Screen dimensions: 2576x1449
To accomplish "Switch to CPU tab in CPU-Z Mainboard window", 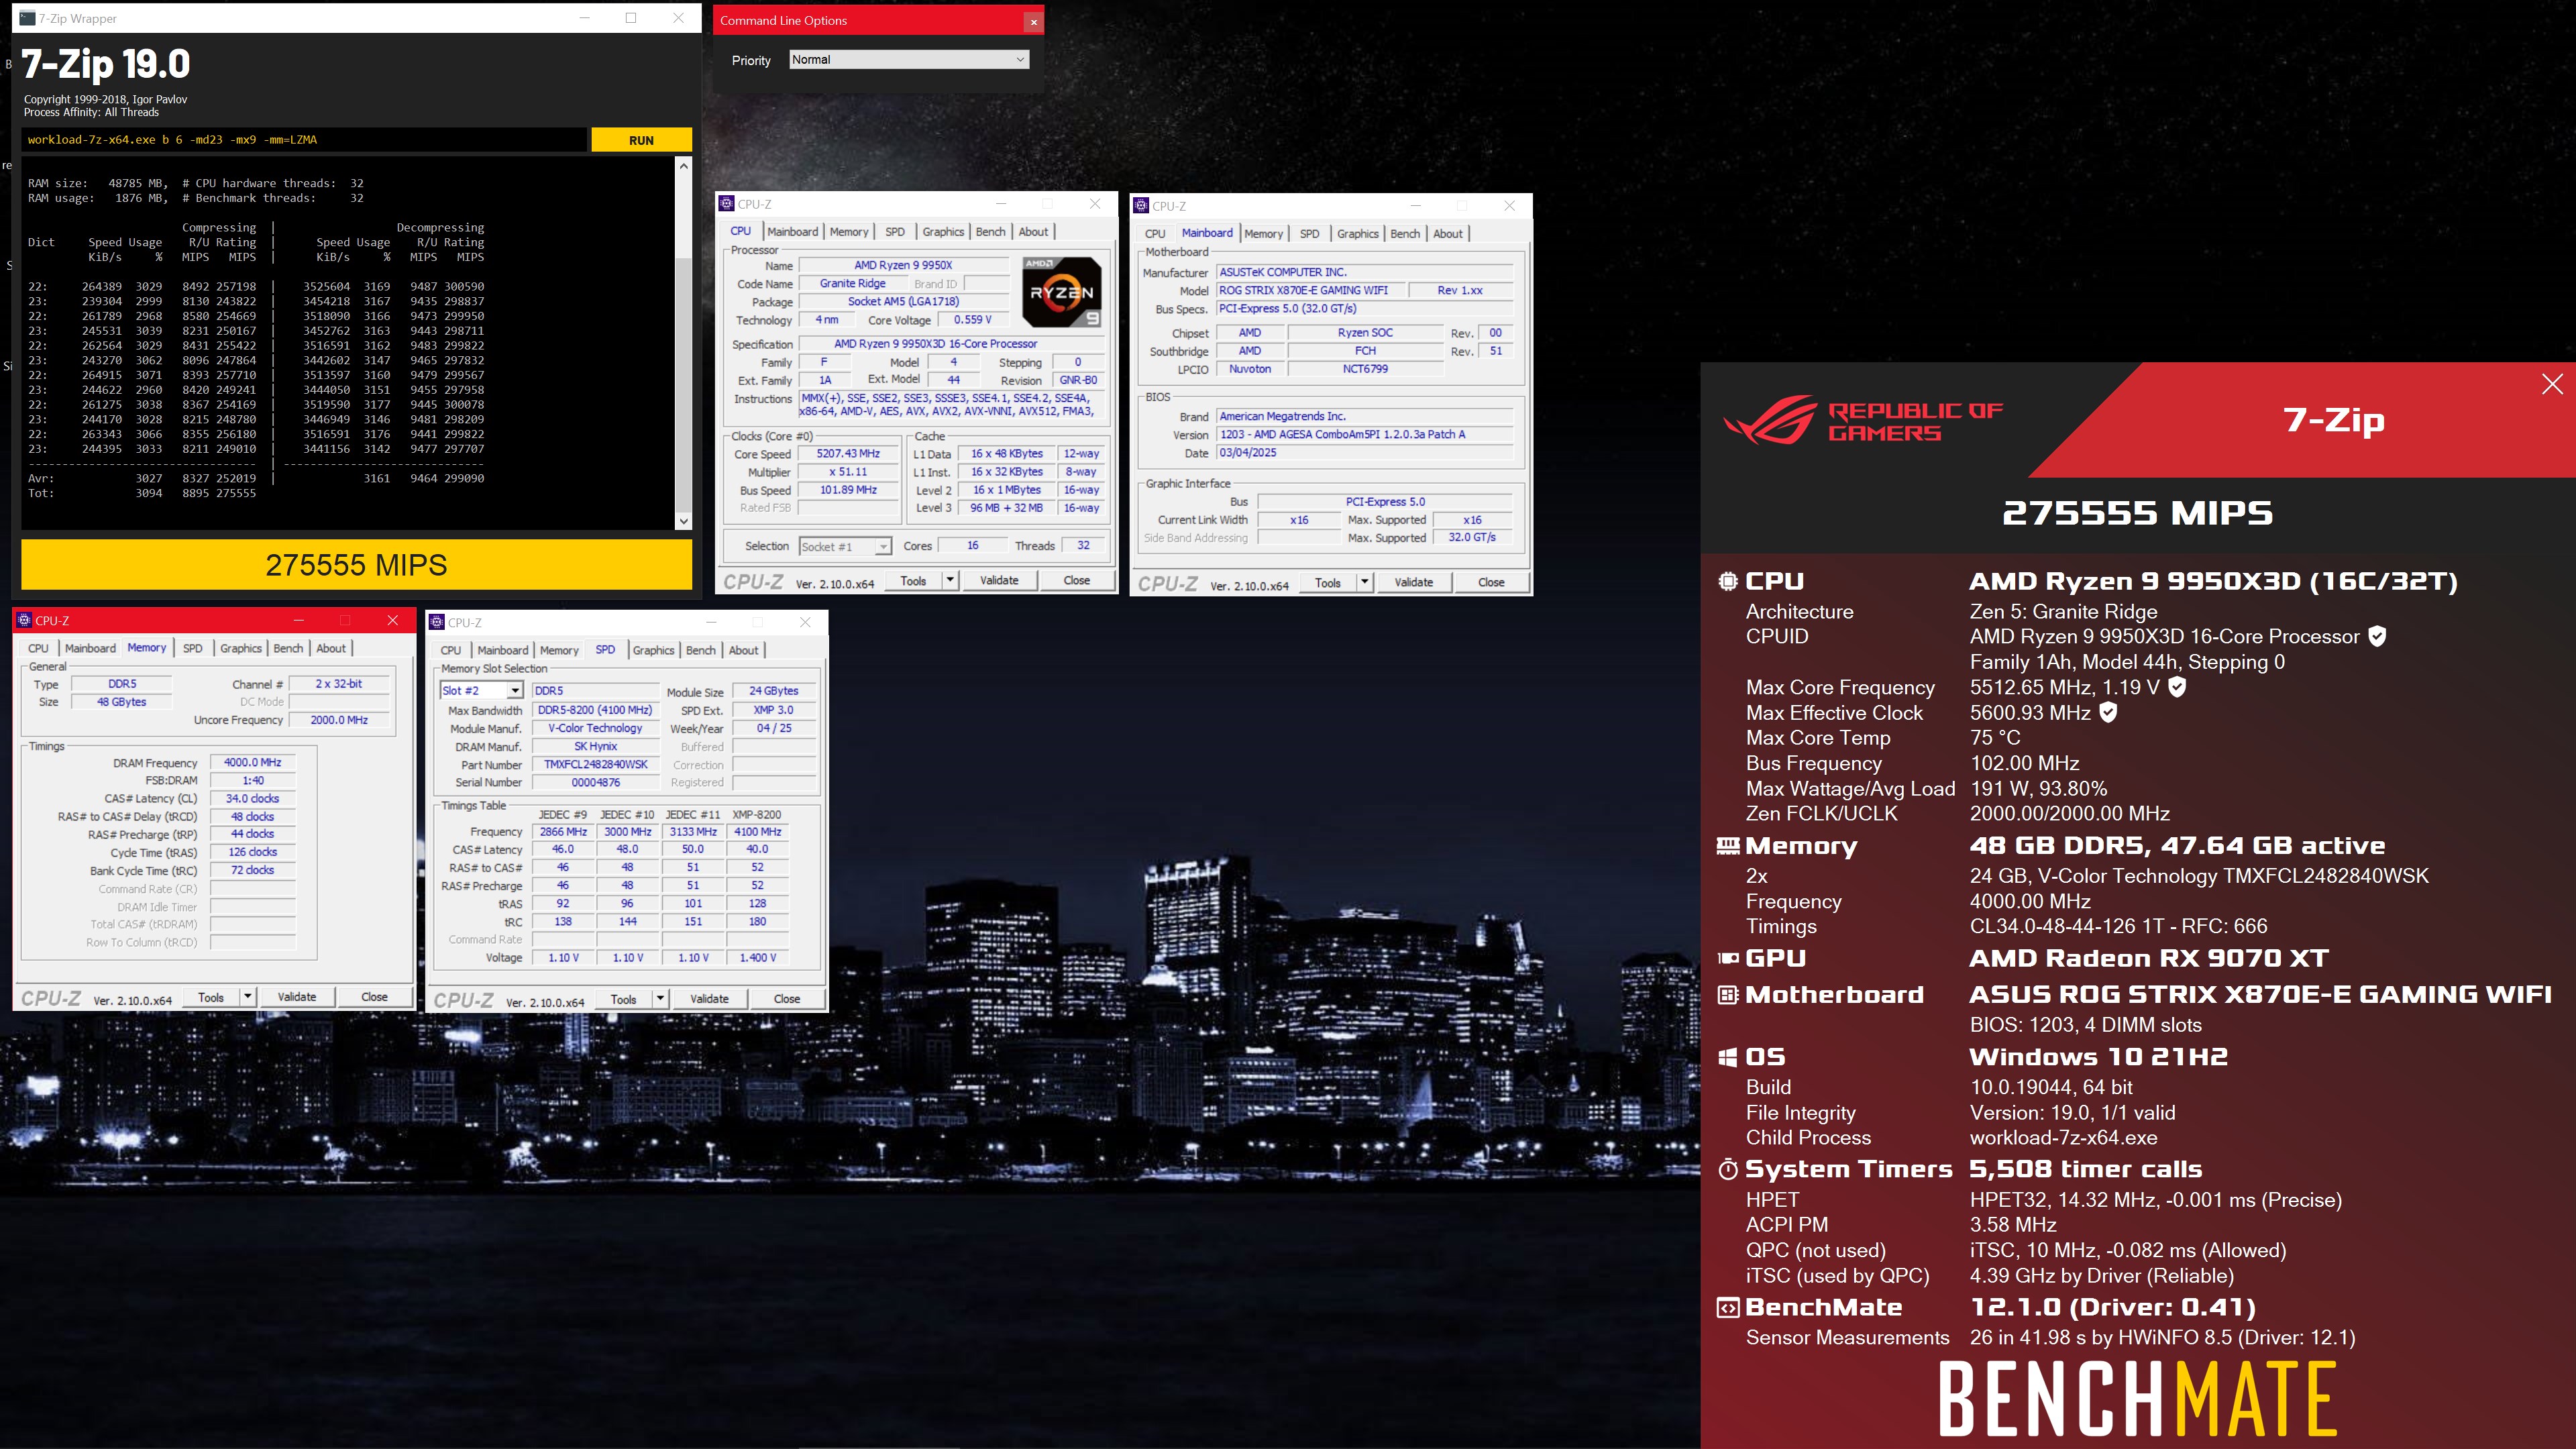I will [x=1155, y=234].
